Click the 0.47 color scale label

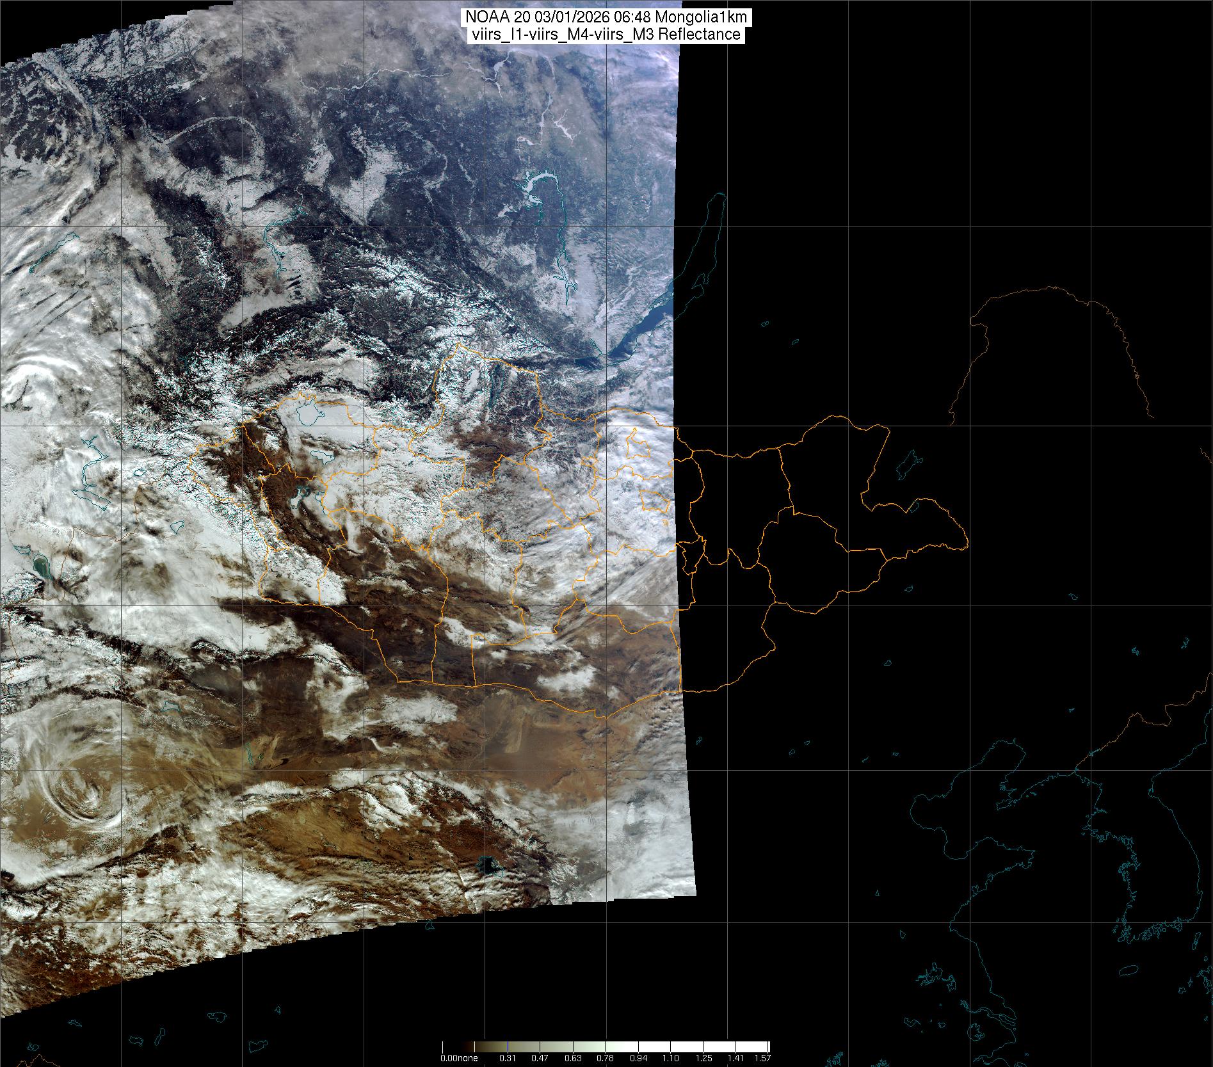tap(540, 1058)
